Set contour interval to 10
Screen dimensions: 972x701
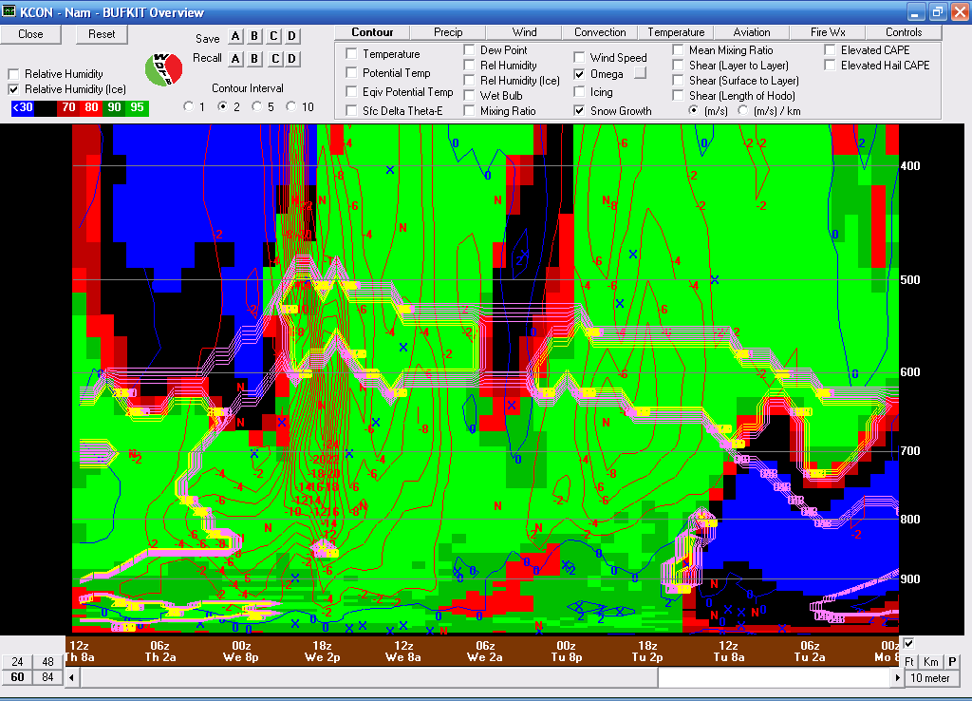(x=290, y=106)
